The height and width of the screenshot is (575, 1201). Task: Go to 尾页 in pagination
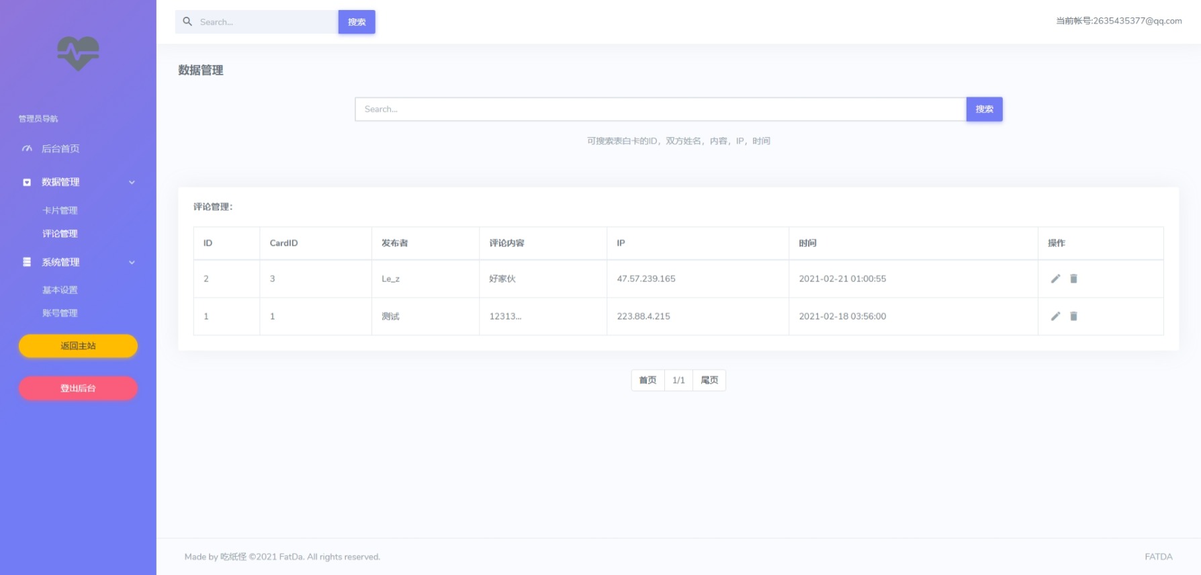709,380
